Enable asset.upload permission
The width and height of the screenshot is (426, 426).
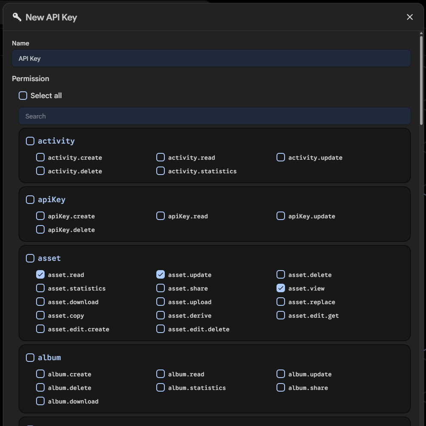[161, 302]
